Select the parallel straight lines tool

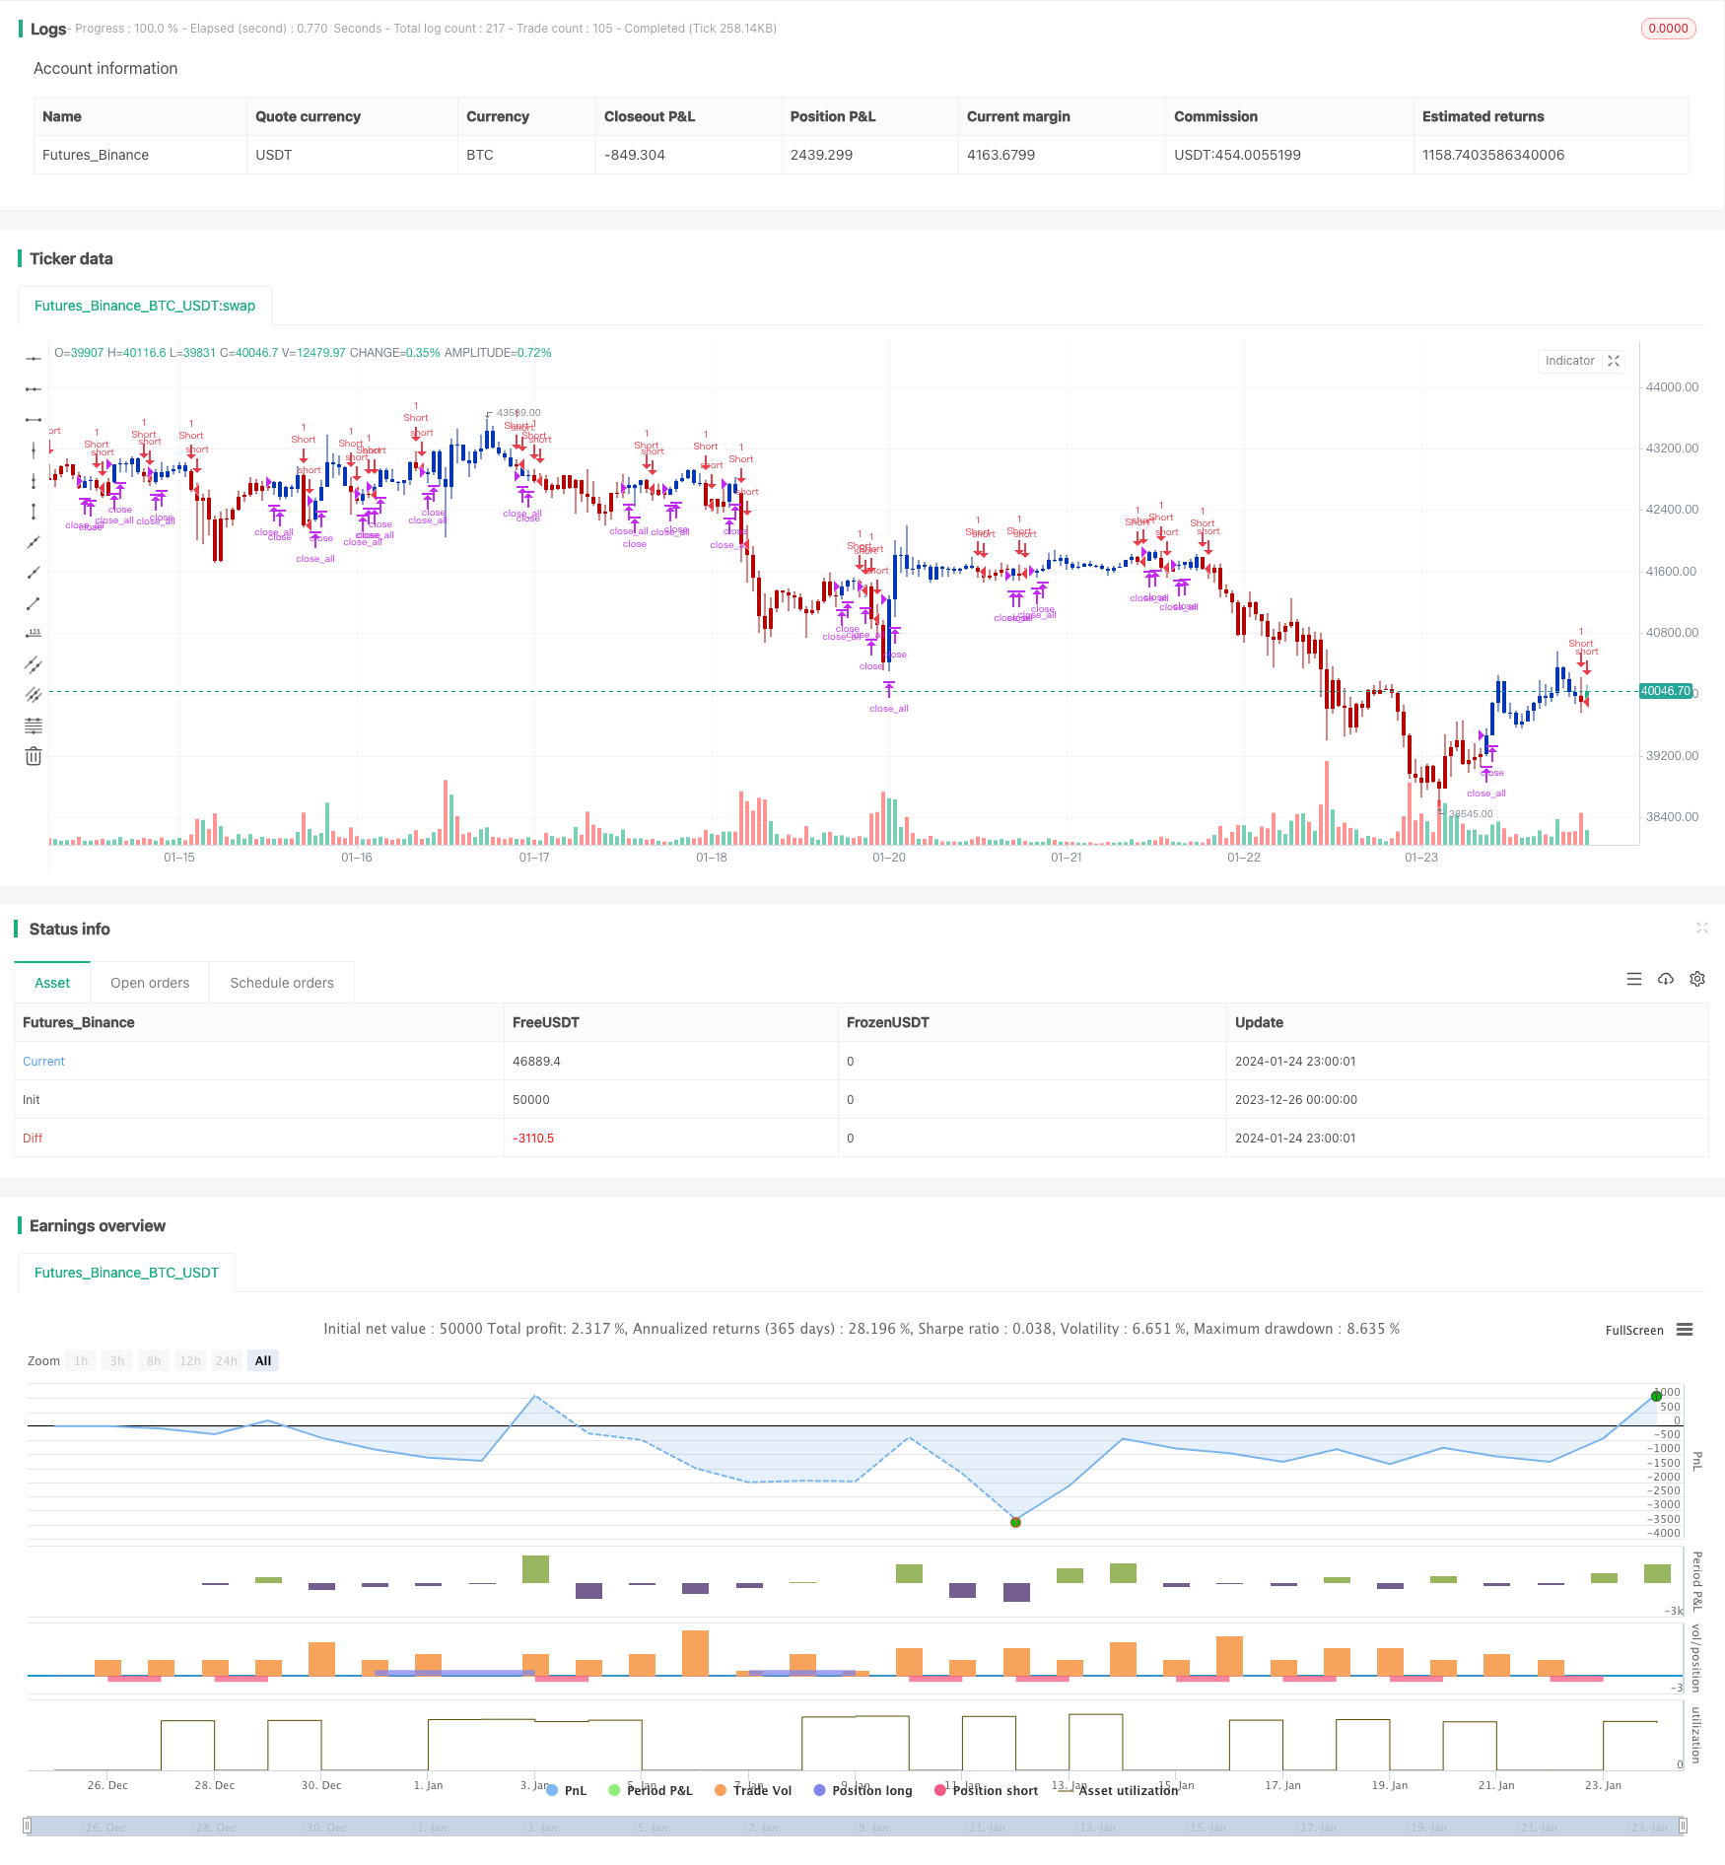pyautogui.click(x=34, y=695)
